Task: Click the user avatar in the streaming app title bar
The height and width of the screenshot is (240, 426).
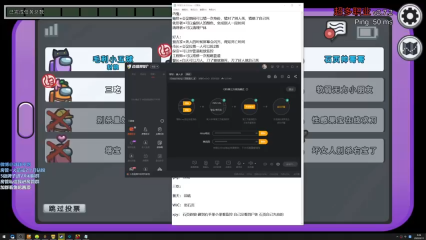Action: click(x=264, y=67)
